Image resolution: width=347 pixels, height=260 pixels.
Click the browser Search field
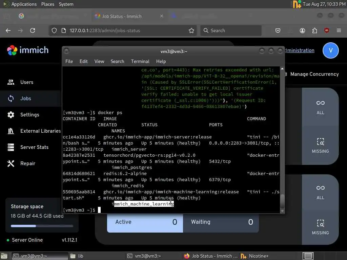click(231, 30)
